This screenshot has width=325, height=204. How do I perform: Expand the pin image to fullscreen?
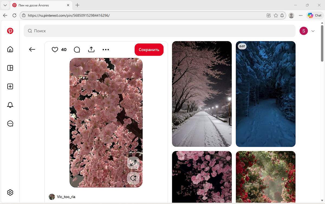click(133, 163)
